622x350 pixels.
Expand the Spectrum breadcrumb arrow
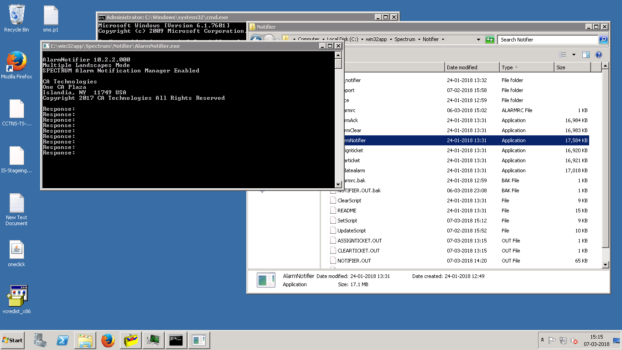tap(419, 40)
